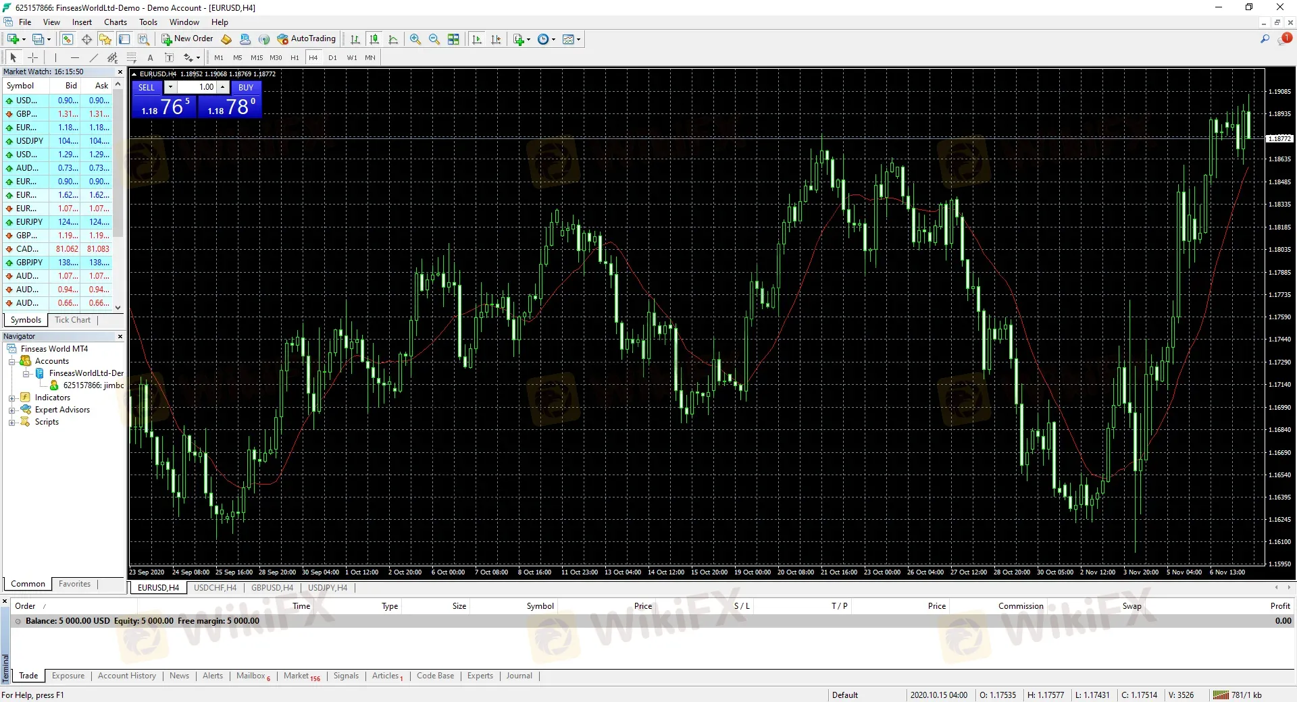Switch chart to D1 timeframe
Screen dimensions: 1297x702
332,58
